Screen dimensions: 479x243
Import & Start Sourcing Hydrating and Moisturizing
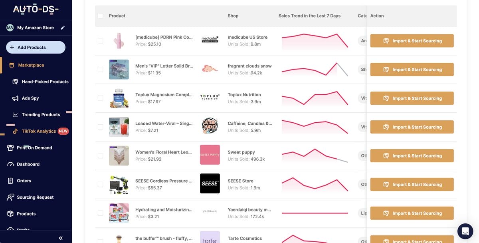412,213
